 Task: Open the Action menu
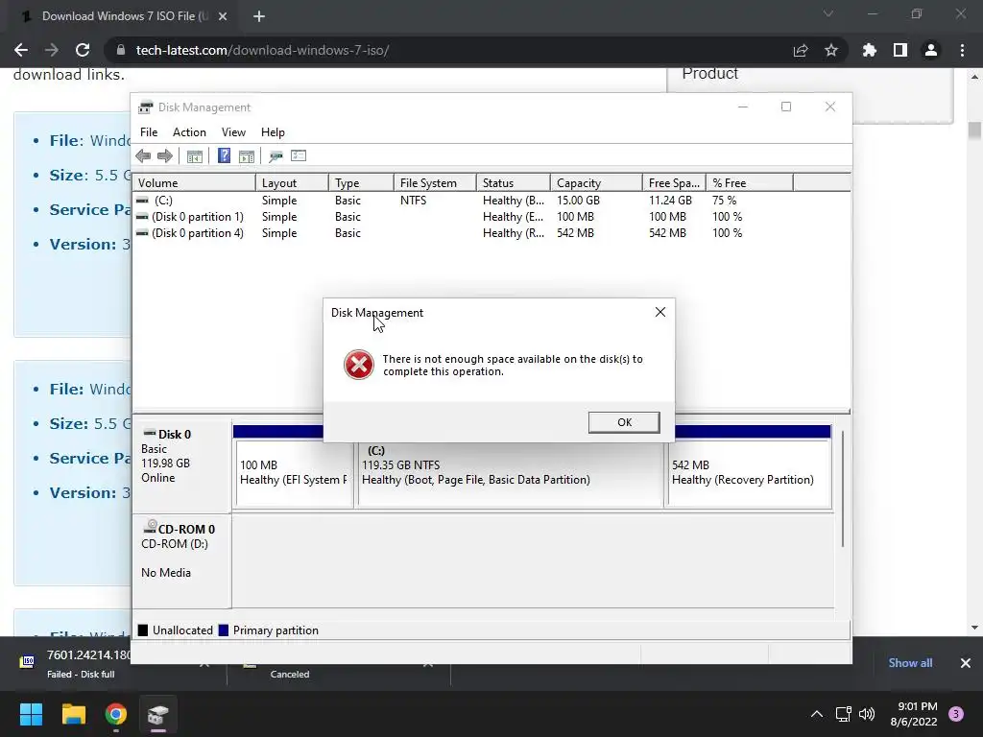(x=189, y=132)
